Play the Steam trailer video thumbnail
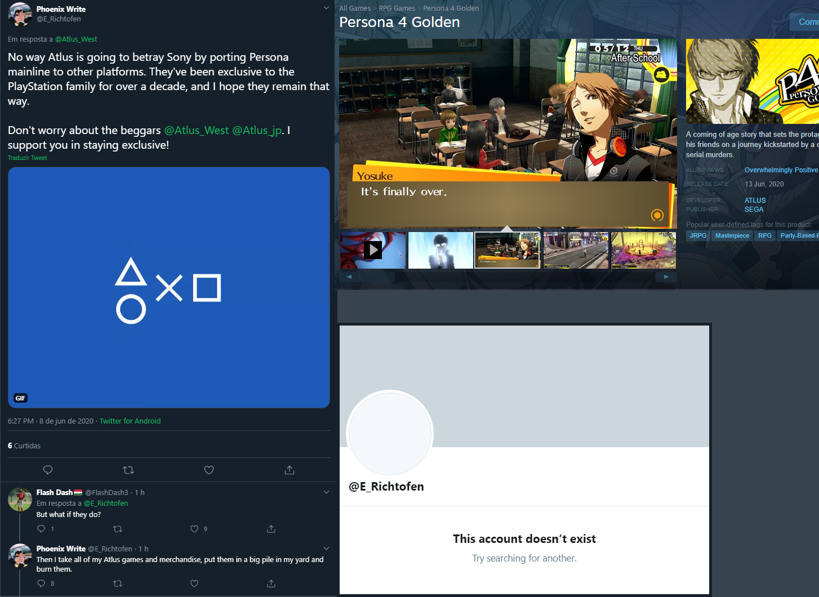Screen dimensions: 819x597 pos(373,250)
